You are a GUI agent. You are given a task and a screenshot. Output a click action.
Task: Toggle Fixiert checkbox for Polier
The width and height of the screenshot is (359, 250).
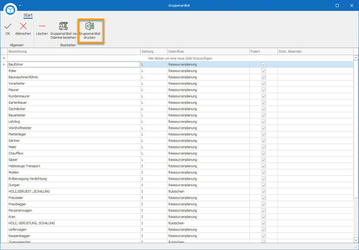(x=264, y=71)
